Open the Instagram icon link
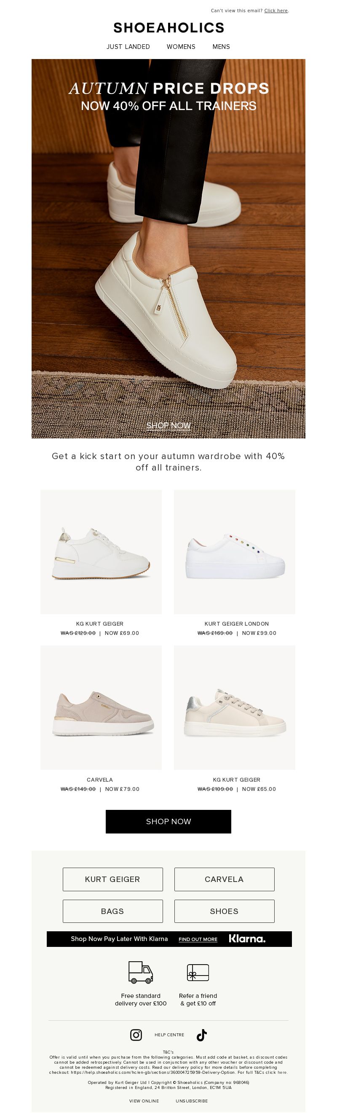This screenshot has width=337, height=1113. click(136, 1035)
